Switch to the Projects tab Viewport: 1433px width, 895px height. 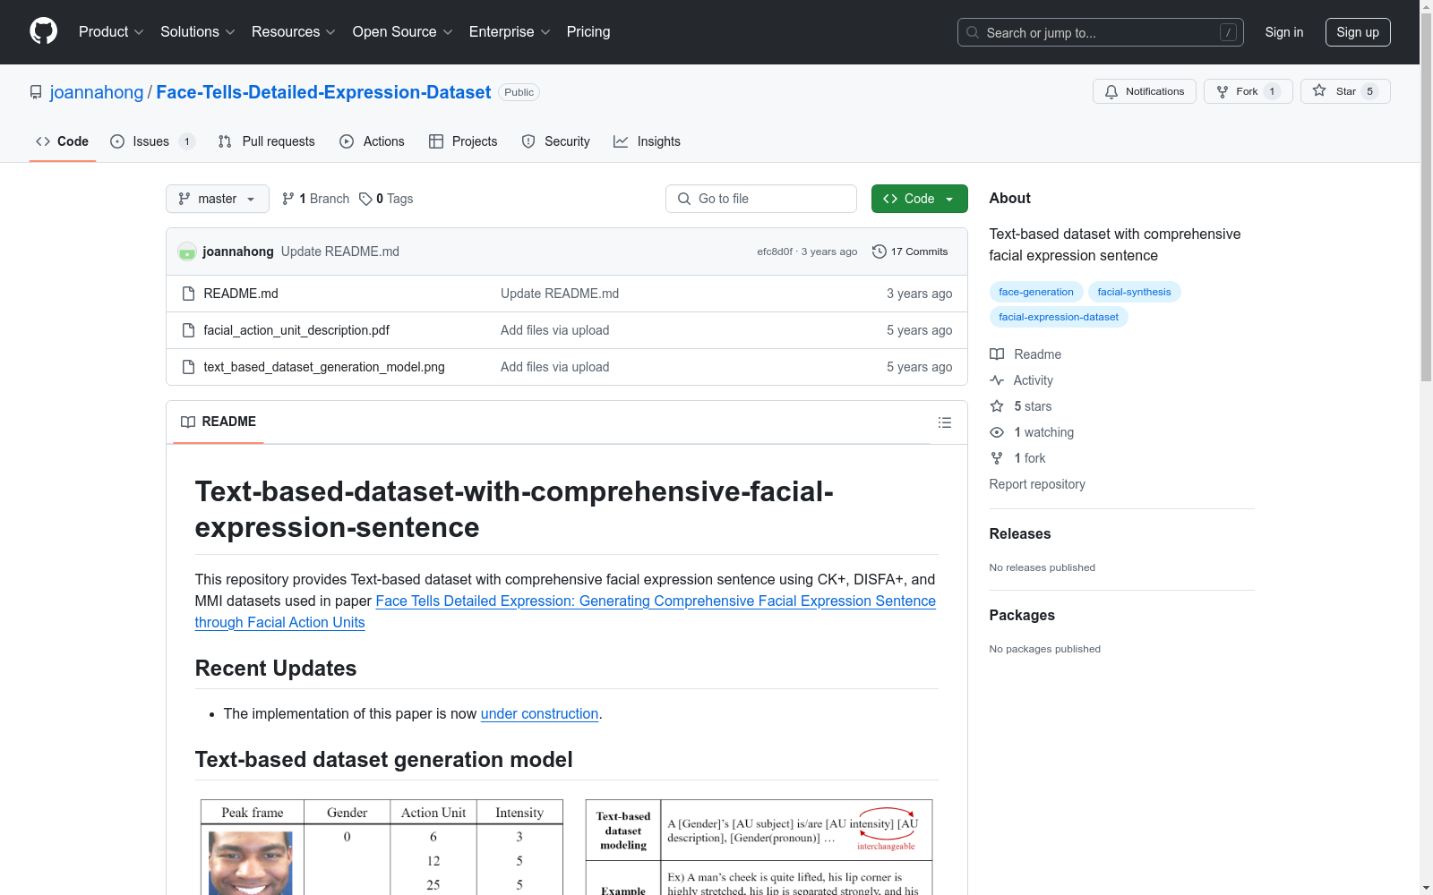tap(463, 141)
